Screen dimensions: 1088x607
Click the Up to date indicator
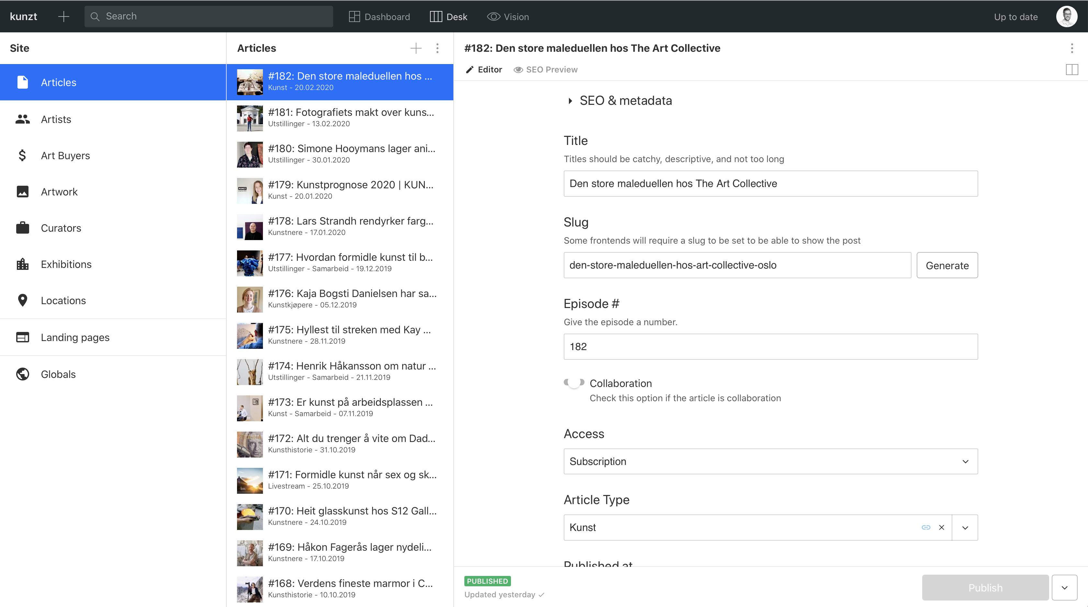pyautogui.click(x=1015, y=17)
